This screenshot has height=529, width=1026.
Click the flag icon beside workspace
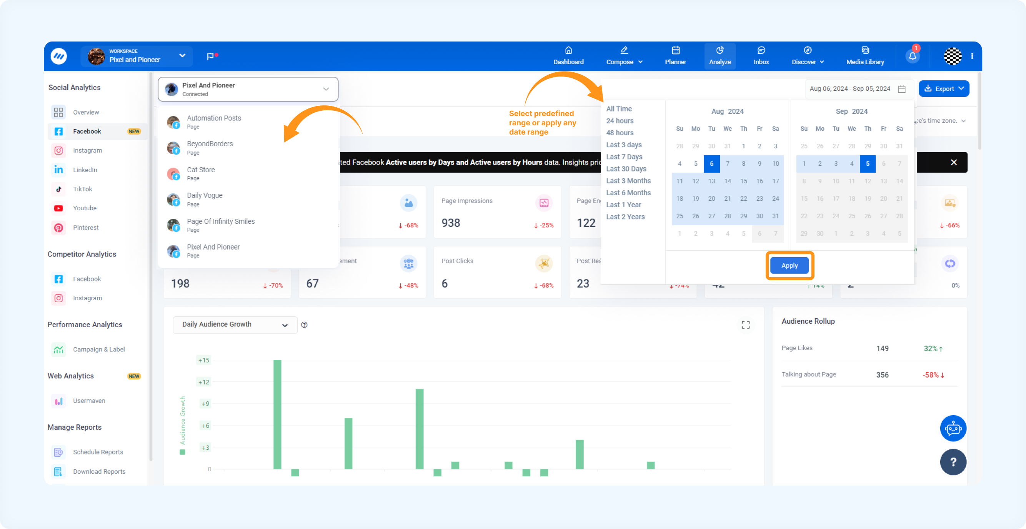(211, 56)
